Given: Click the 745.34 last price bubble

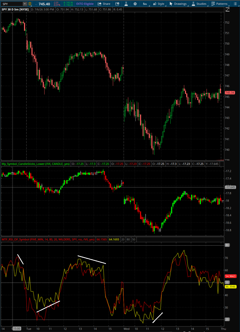Looking at the screenshot, I should 230,93.
